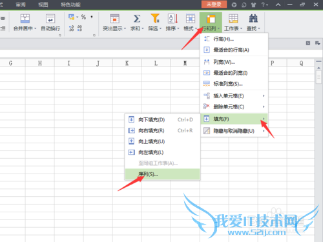Expand the Merge and Center dropdown arrow
Image resolution: width=323 pixels, height=242 pixels.
[x=35, y=28]
